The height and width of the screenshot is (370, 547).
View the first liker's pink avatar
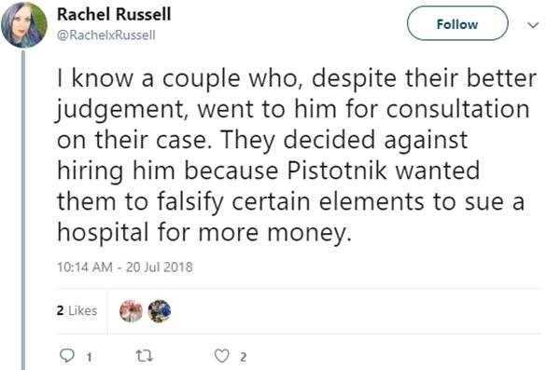tap(131, 310)
